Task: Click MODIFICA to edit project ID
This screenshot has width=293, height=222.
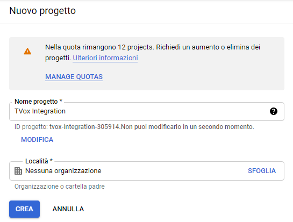Action: click(37, 140)
